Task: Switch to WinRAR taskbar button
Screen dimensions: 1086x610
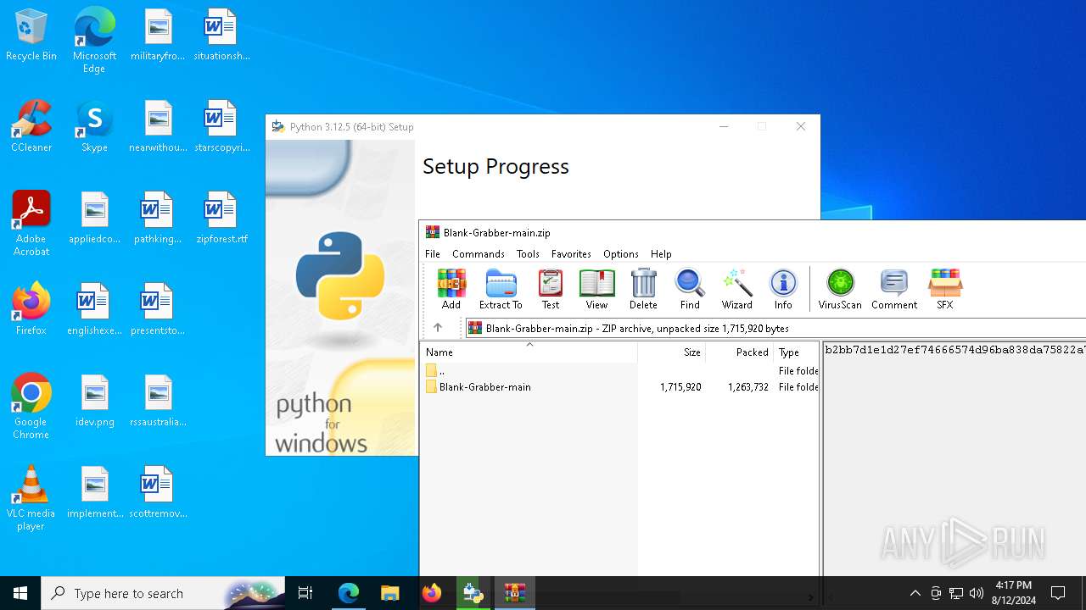Action: 515,593
